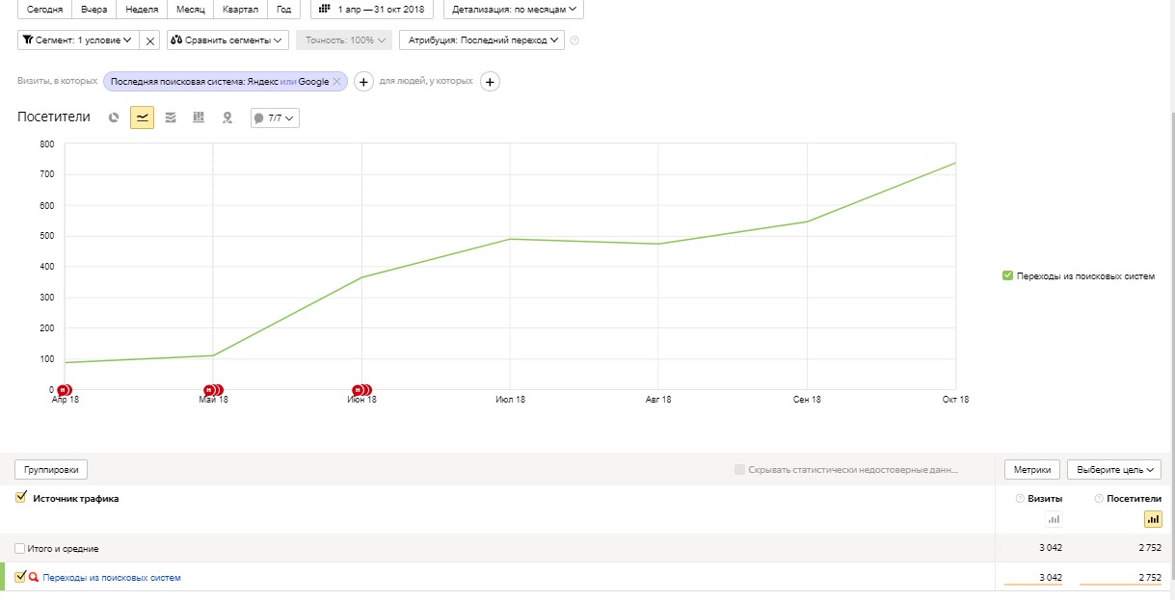Check the Итого и средние checkbox
This screenshot has height=600, width=1175.
pyautogui.click(x=20, y=548)
